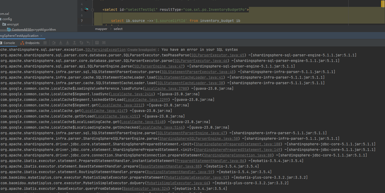Viewport: 385px width, 193px height.
Task: Open console view options via hamburger icon
Action: (45, 43)
